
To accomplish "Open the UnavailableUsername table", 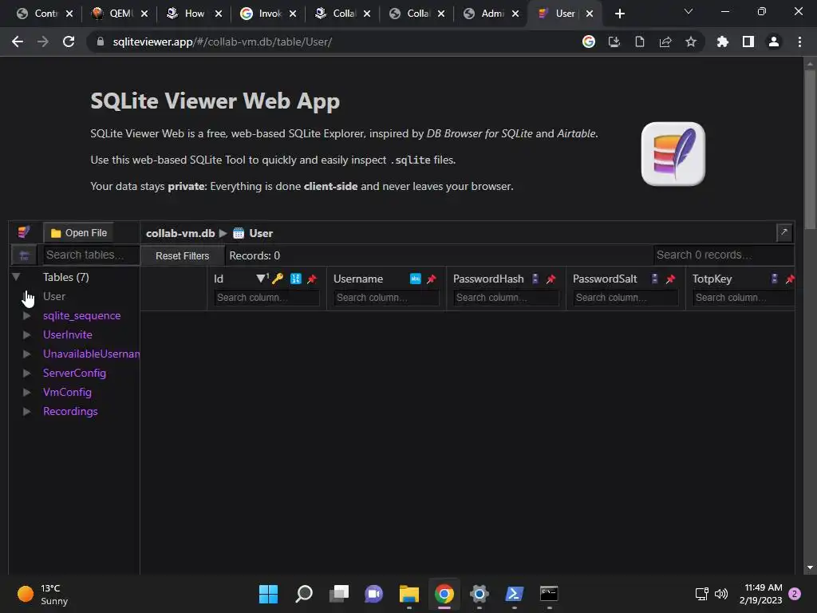I will point(91,354).
